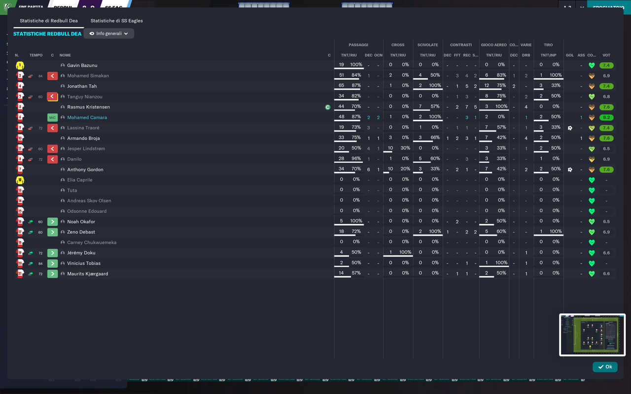Image resolution: width=631 pixels, height=394 pixels.
Task: Open Anthony Gordon's player name link
Action: click(x=85, y=170)
